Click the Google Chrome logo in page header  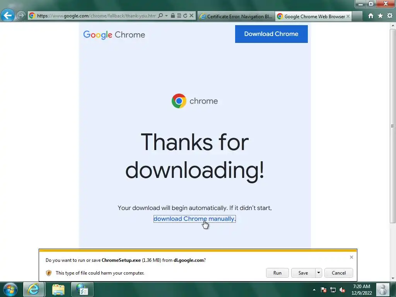point(114,34)
